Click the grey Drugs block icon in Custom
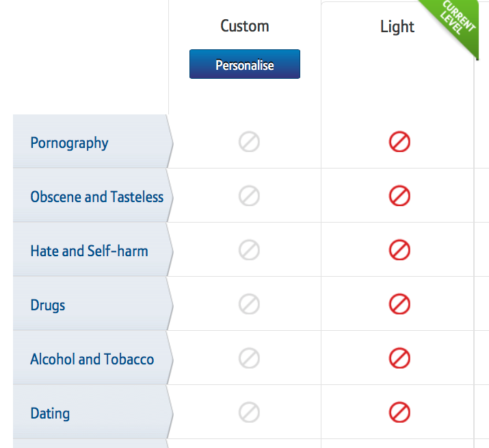The height and width of the screenshot is (448, 489). [x=249, y=304]
